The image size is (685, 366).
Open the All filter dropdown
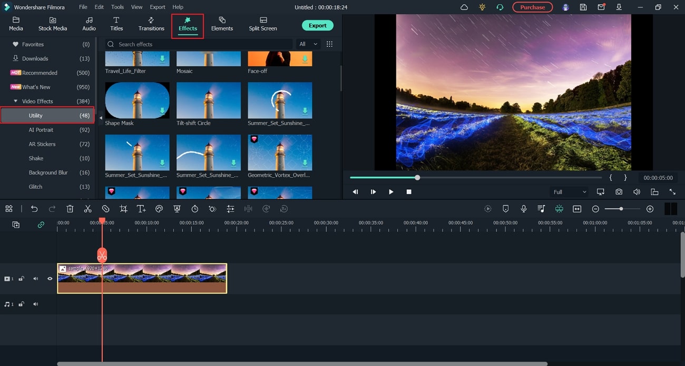(x=308, y=44)
